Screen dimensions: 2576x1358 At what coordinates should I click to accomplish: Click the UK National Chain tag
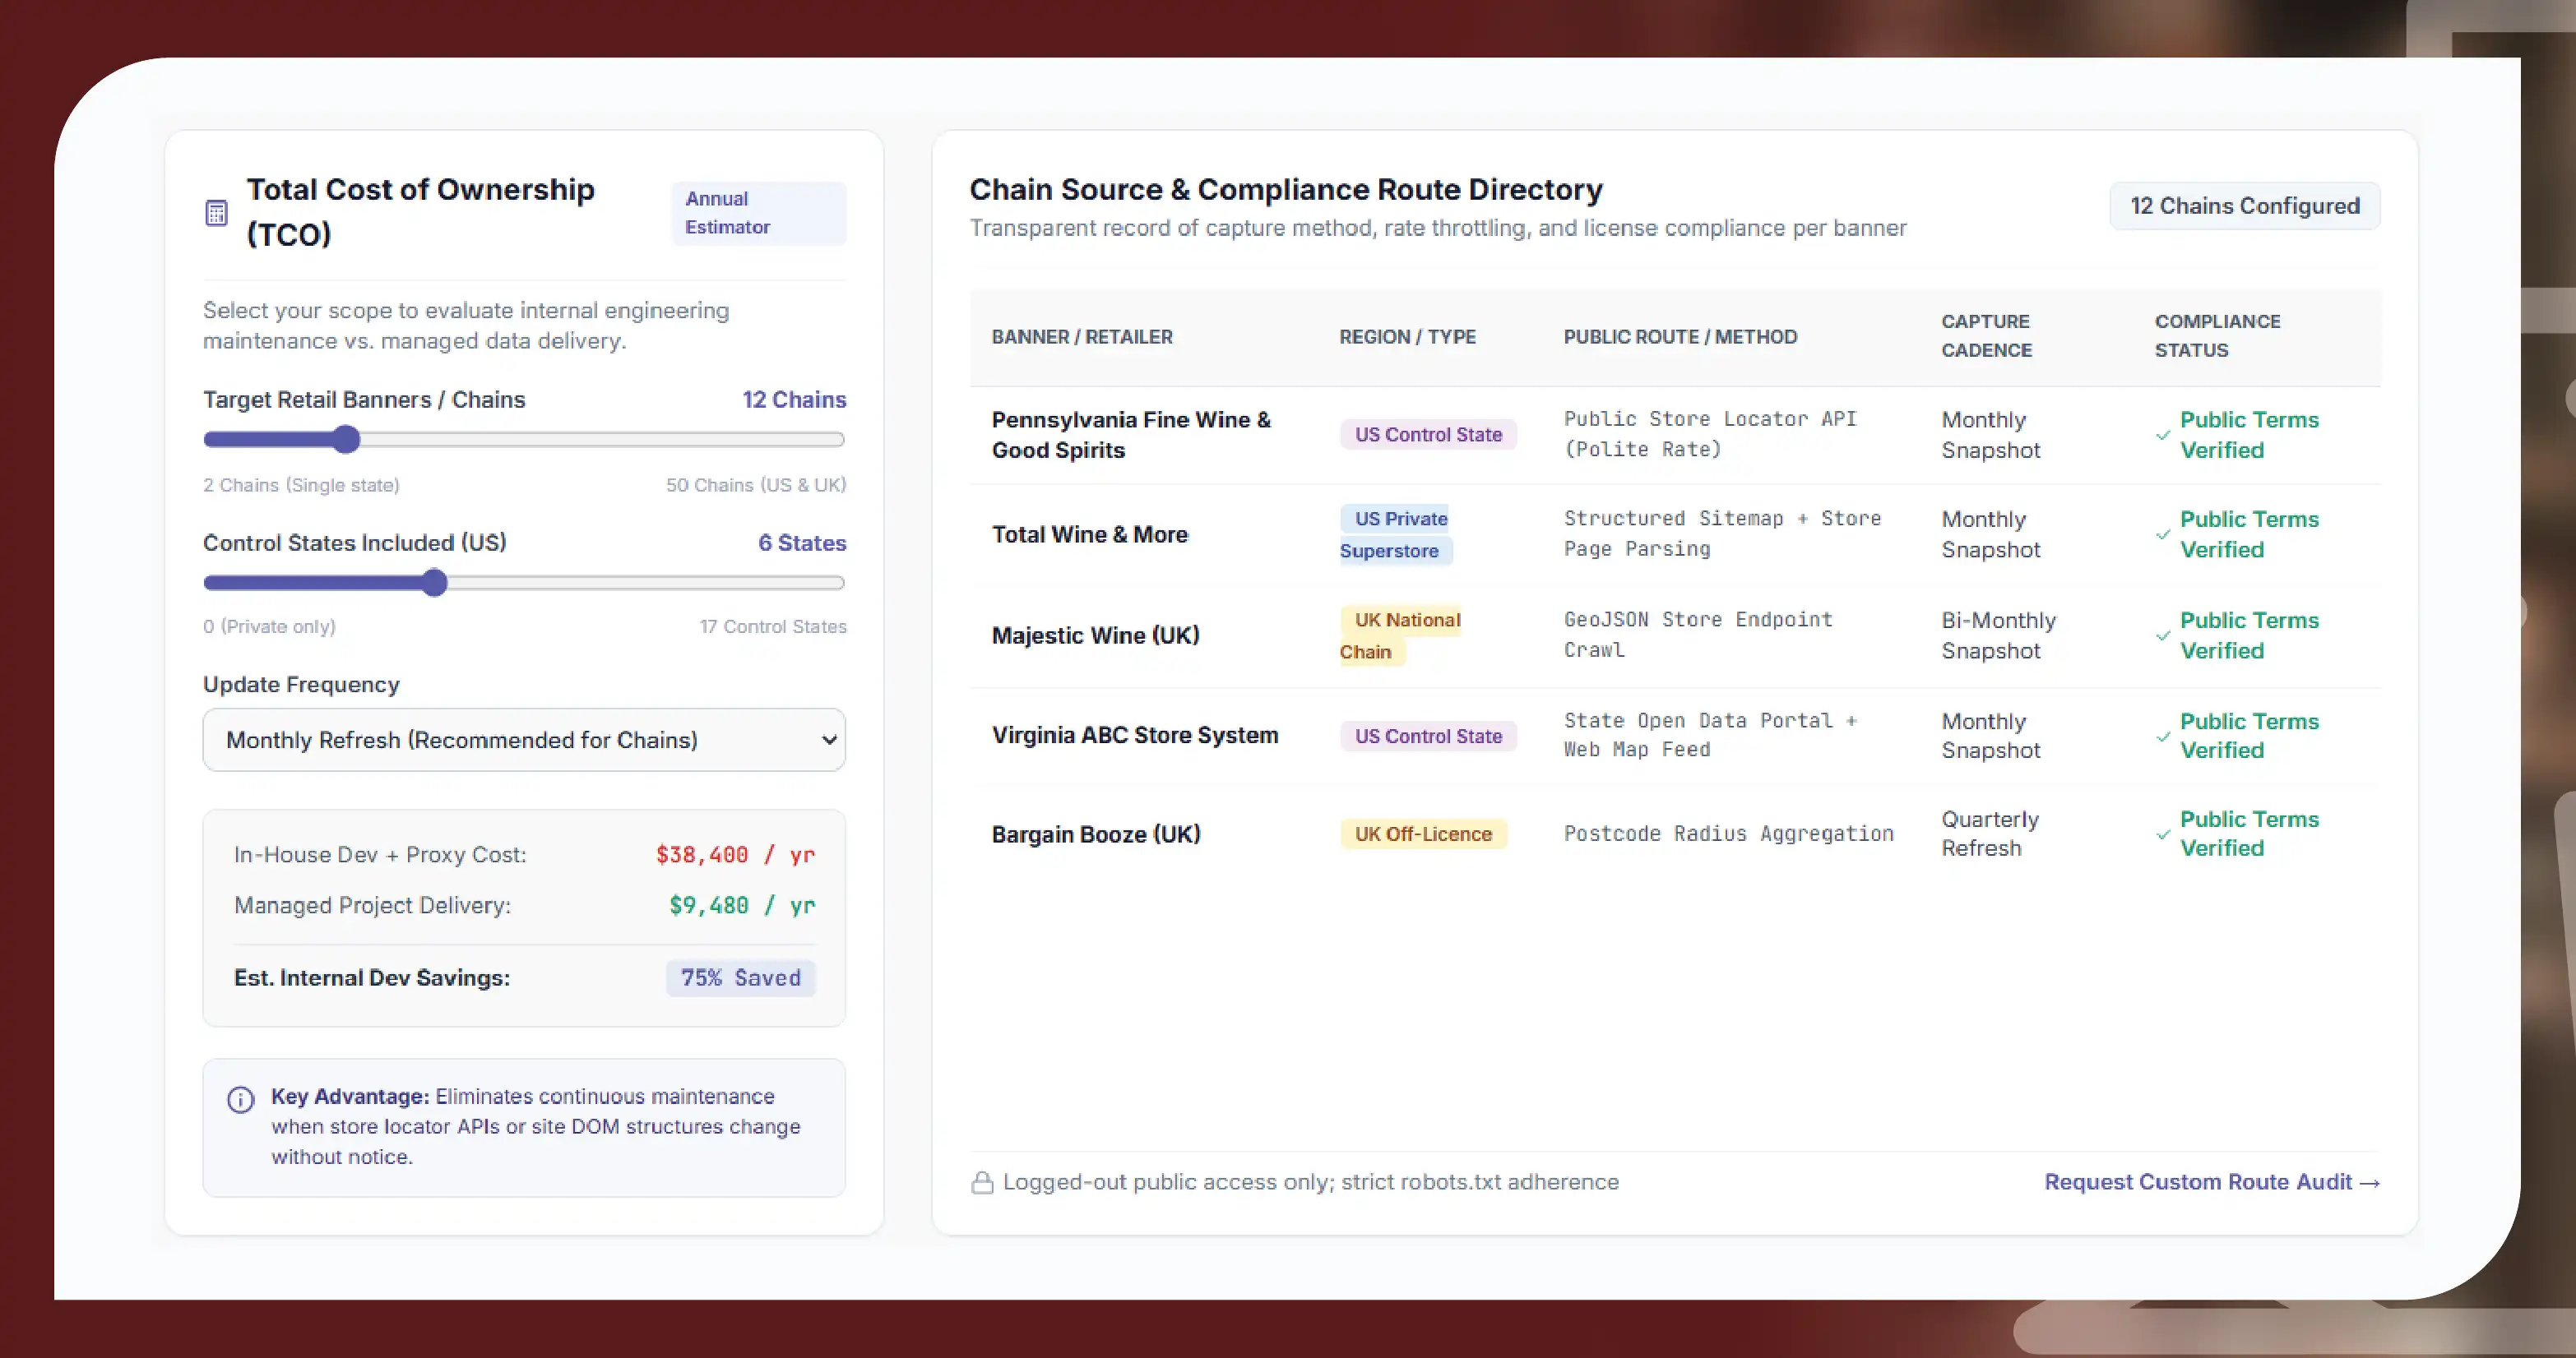(x=1400, y=635)
